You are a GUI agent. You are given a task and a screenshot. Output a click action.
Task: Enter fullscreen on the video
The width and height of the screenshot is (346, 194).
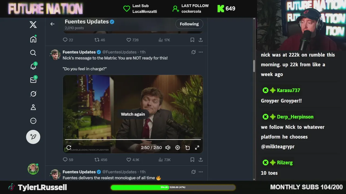(x=197, y=148)
